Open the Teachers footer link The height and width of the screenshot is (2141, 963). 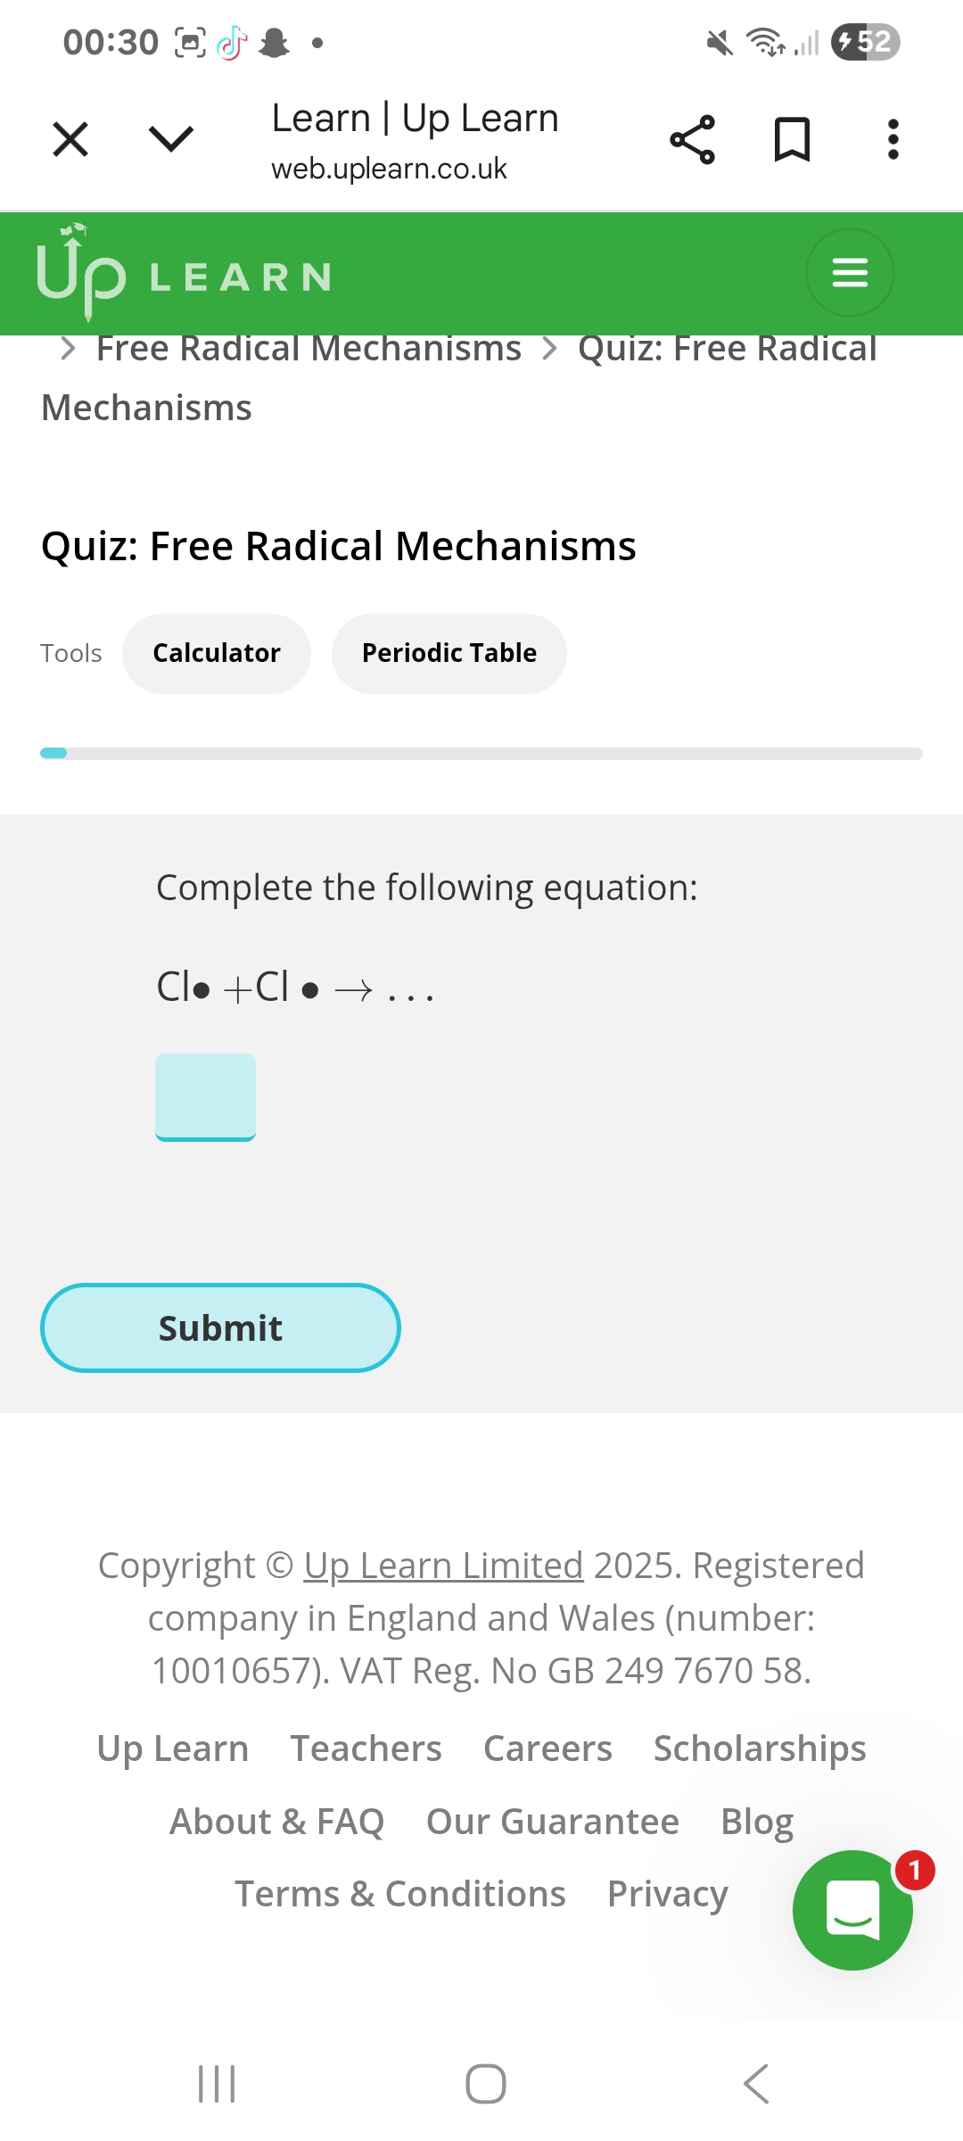click(366, 1748)
